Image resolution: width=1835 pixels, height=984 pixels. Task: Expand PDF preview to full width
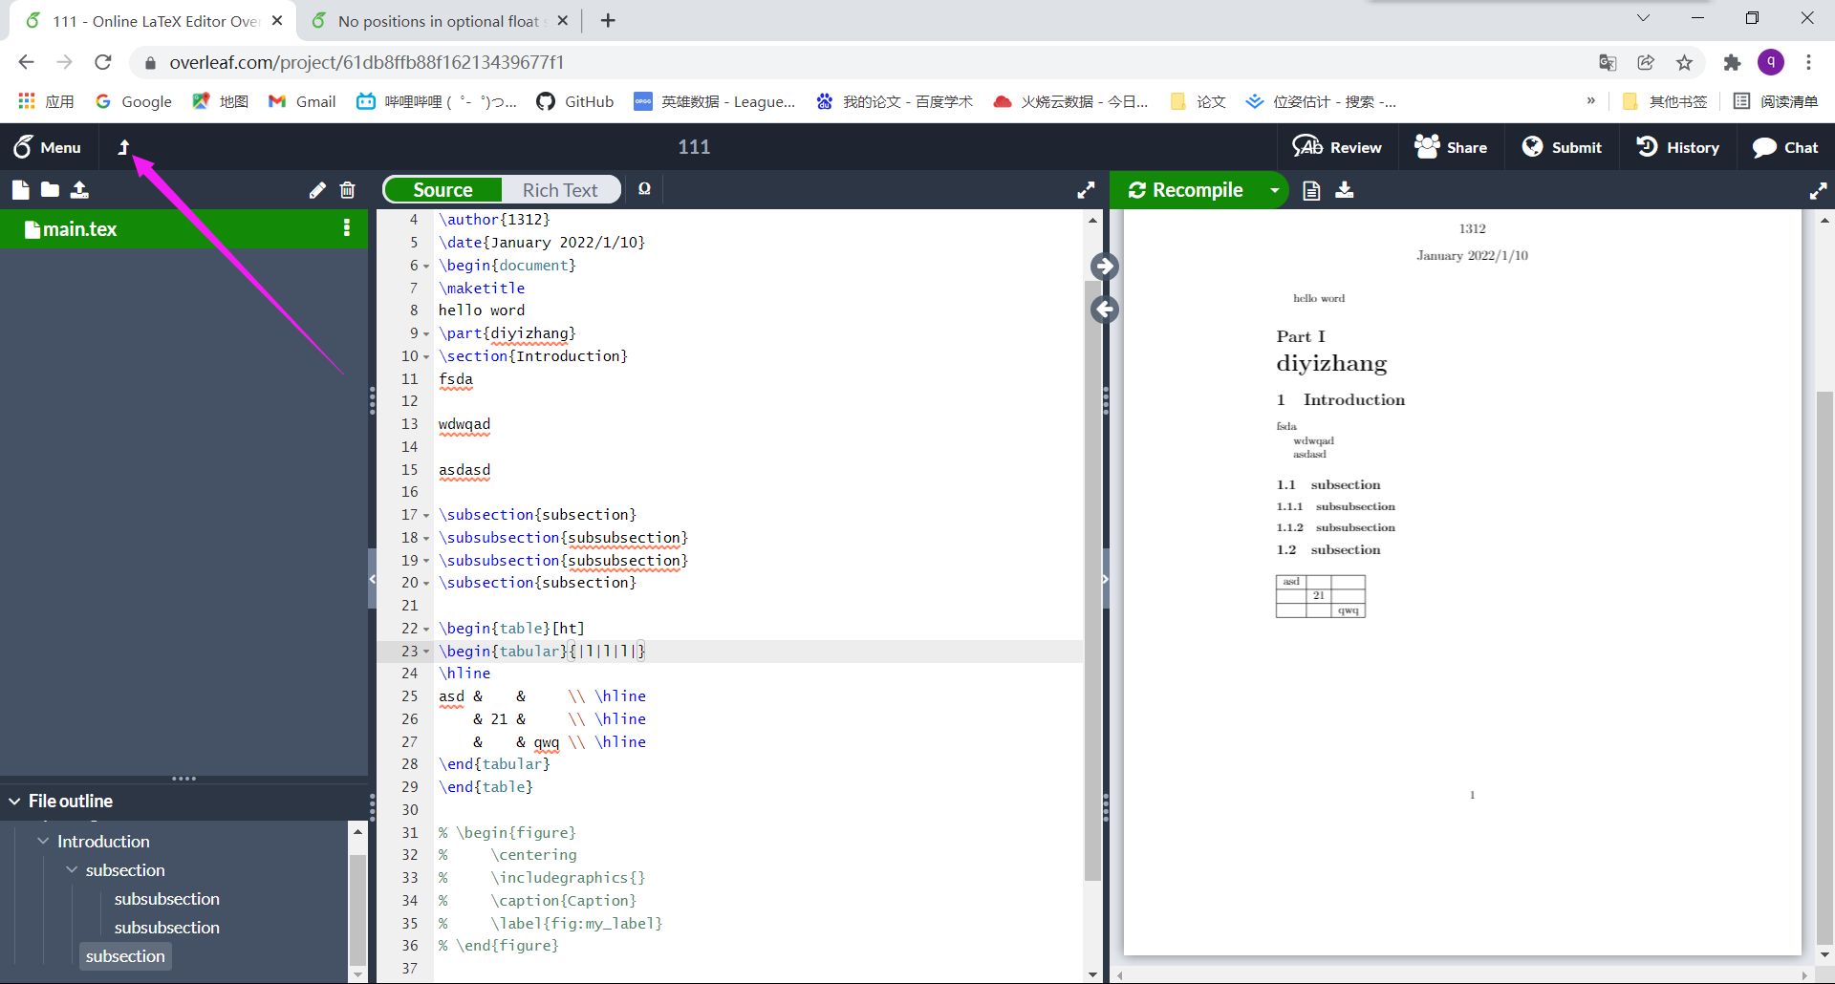[x=1818, y=191]
